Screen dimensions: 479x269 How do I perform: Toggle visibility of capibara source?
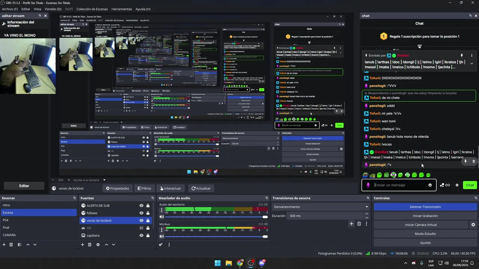141,235
